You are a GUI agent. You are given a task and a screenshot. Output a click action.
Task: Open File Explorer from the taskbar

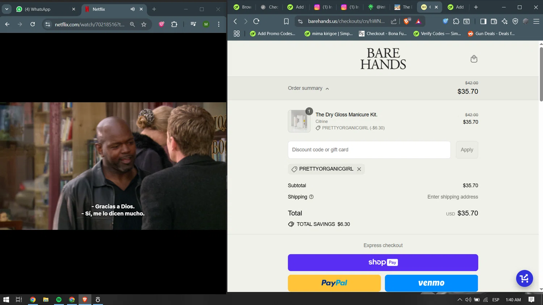point(46,300)
